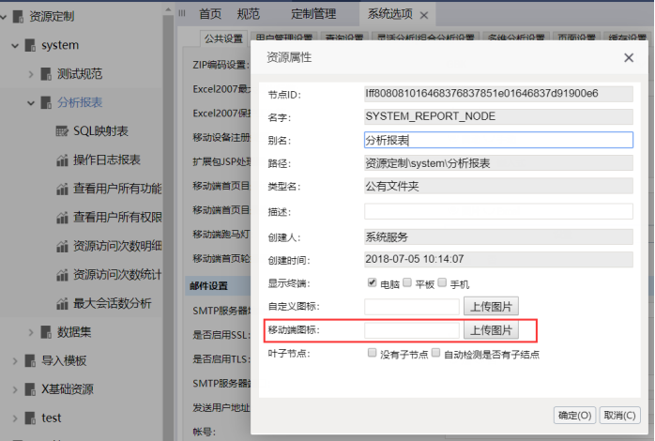This screenshot has height=441, width=655.
Task: Click the X基础资源 folder icon
Action: tap(30, 389)
